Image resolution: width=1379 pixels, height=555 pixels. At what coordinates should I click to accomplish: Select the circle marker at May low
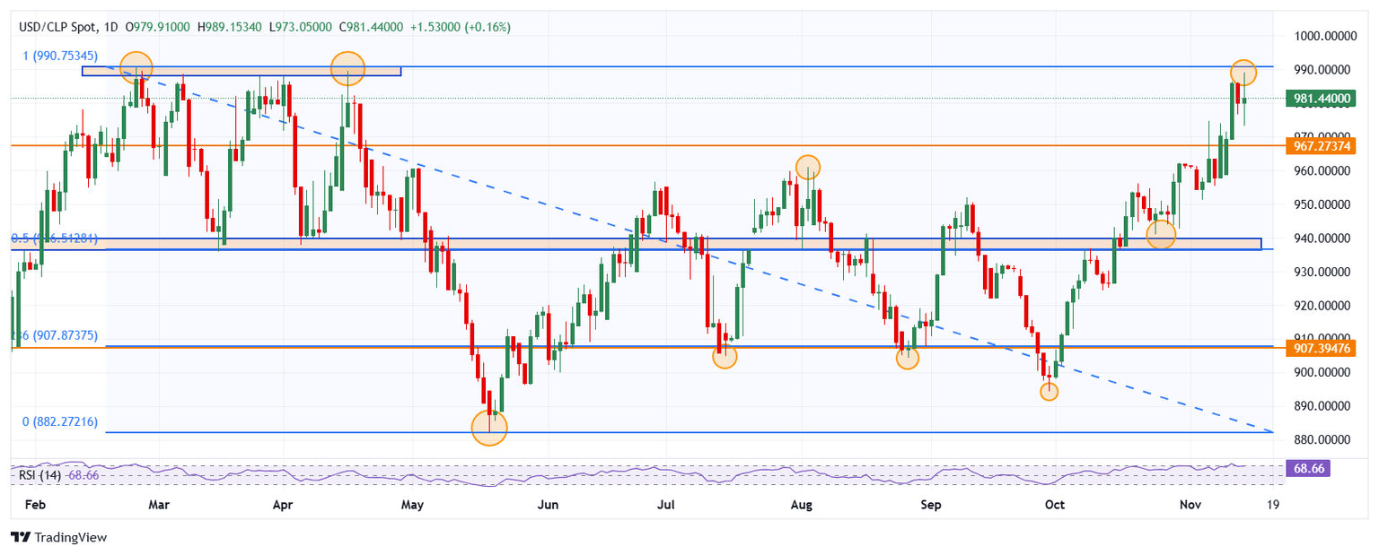pyautogui.click(x=489, y=428)
